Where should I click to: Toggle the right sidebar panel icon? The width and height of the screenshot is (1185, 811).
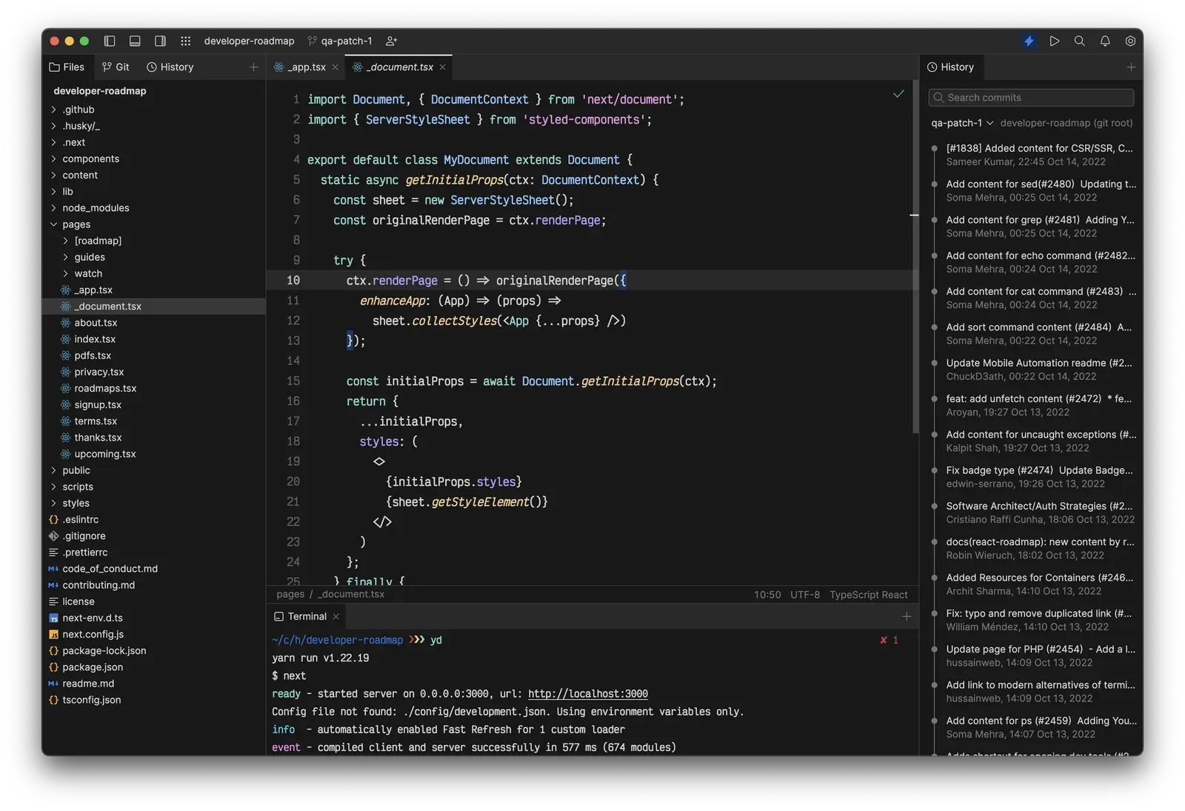point(160,41)
